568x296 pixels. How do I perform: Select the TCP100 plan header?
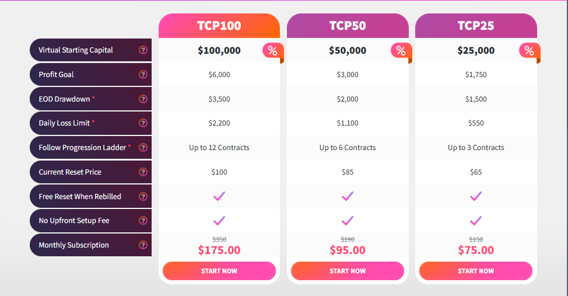pos(219,26)
